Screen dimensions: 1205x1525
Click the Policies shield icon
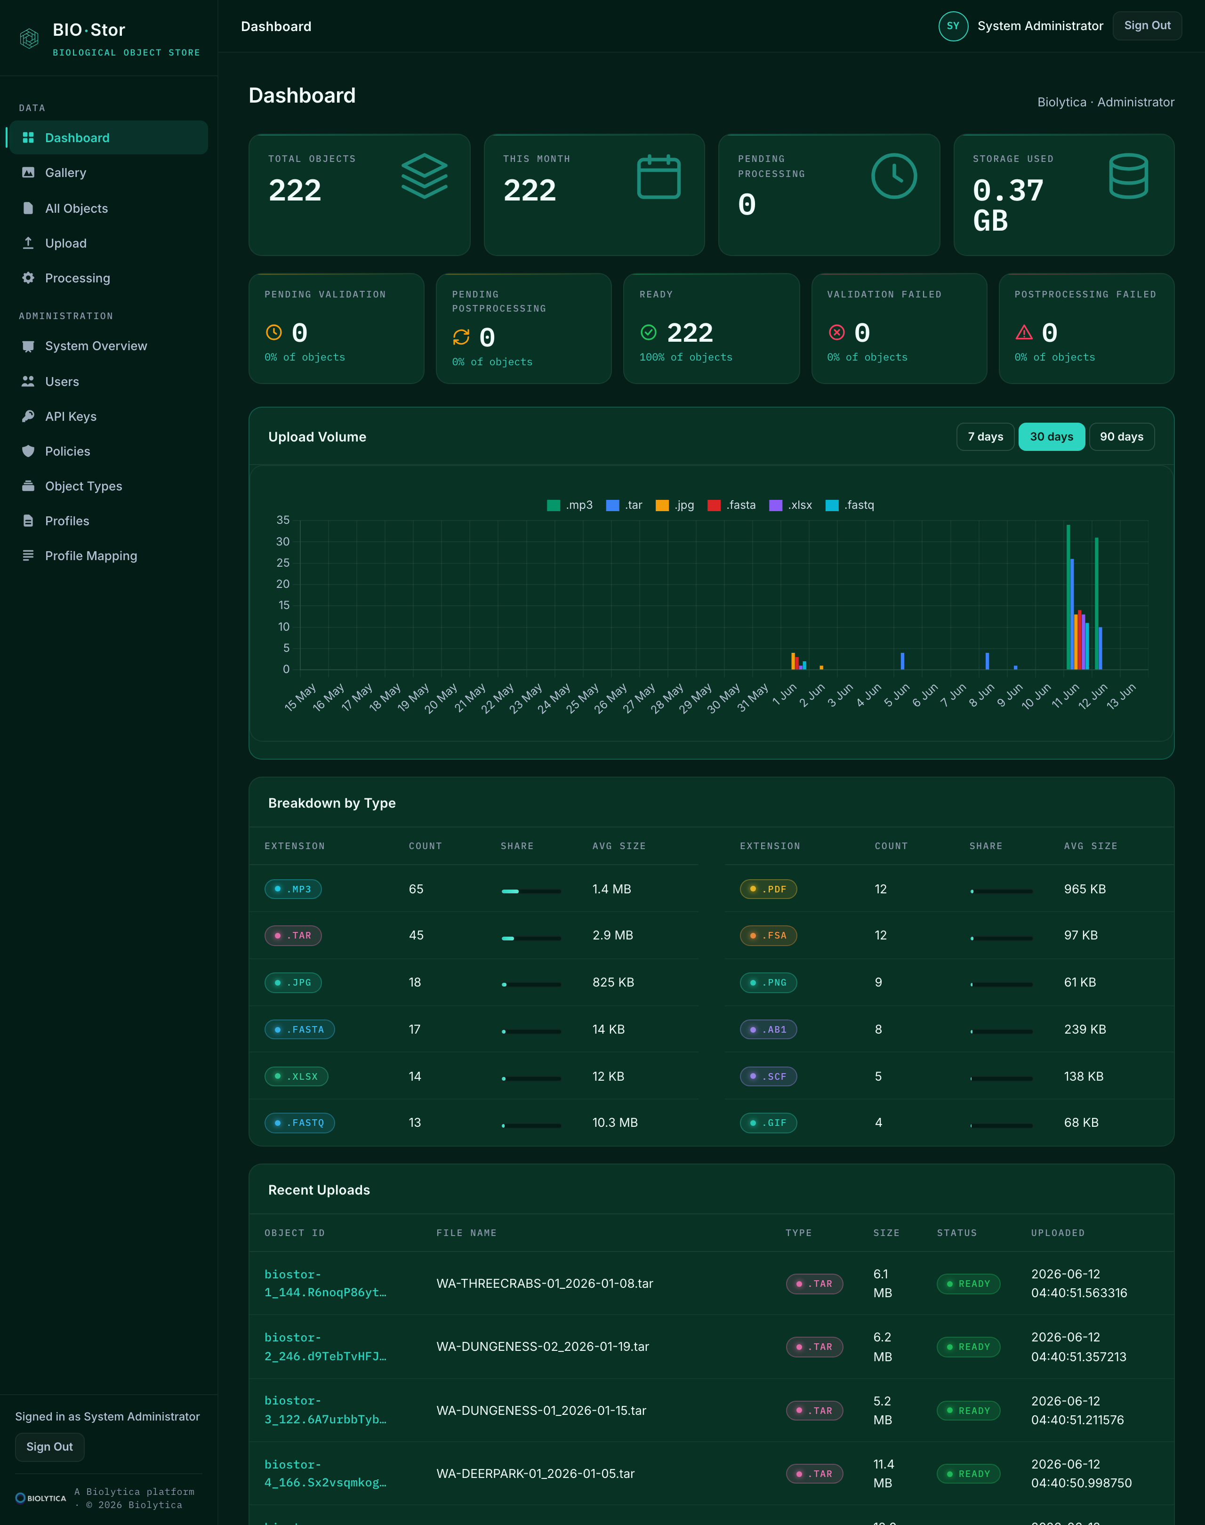click(28, 451)
